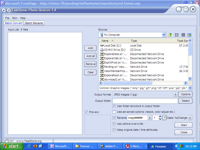
Task: Open the Case NoChange dropdown
Action: [190, 118]
